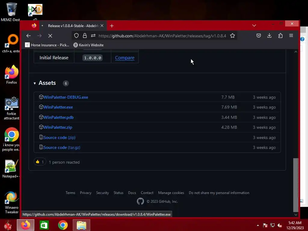Open Docs footer link
This screenshot has width=308, height=231.
(x=132, y=193)
